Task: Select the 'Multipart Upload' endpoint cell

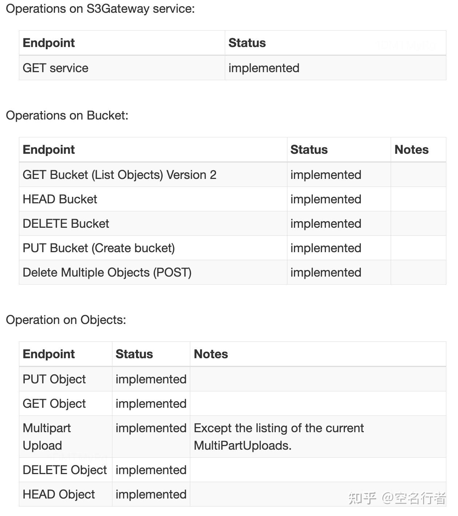Action: coord(47,437)
